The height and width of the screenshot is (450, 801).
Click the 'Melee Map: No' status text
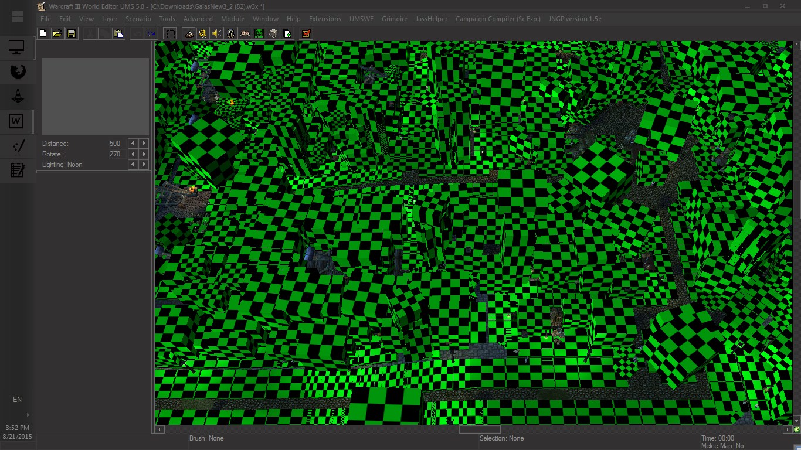click(722, 446)
